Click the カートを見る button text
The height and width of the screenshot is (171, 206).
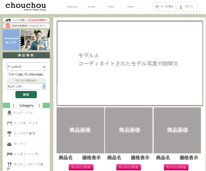point(167,7)
